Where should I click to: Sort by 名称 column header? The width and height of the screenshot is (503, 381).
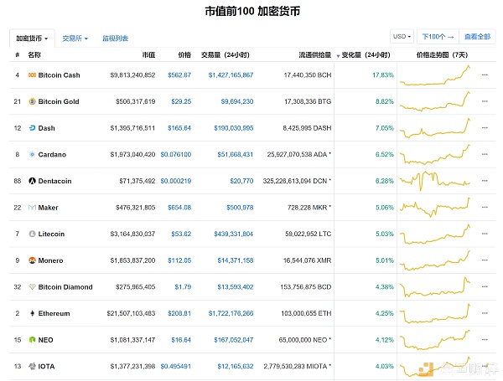[34, 55]
